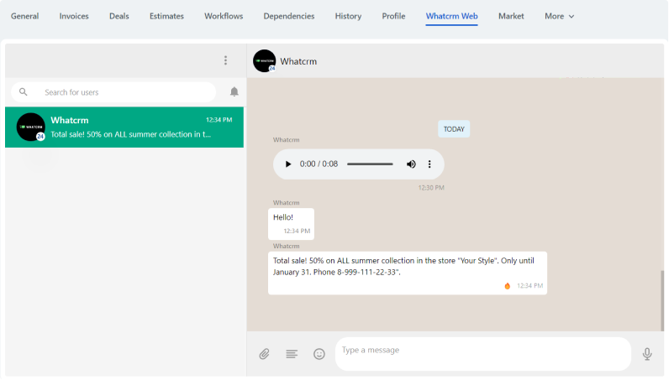
Task: Open the Workflows tab
Action: tap(224, 16)
